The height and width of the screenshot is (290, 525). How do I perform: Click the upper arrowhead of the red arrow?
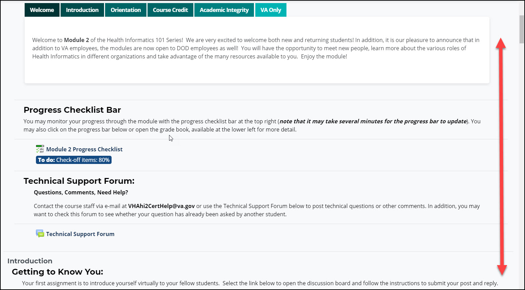pos(501,43)
